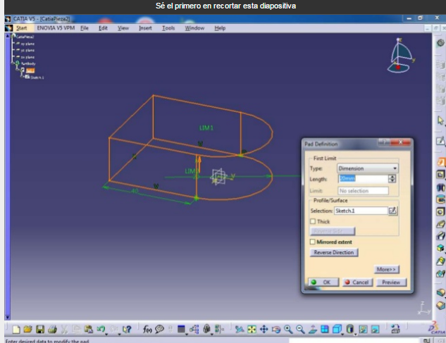The width and height of the screenshot is (446, 343).
Task: Click the More>> button
Action: pyautogui.click(x=386, y=269)
